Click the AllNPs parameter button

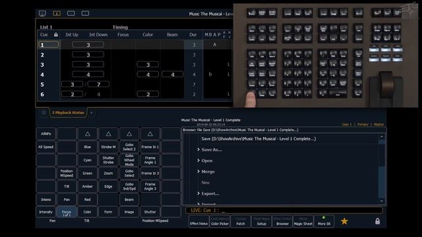click(x=45, y=134)
